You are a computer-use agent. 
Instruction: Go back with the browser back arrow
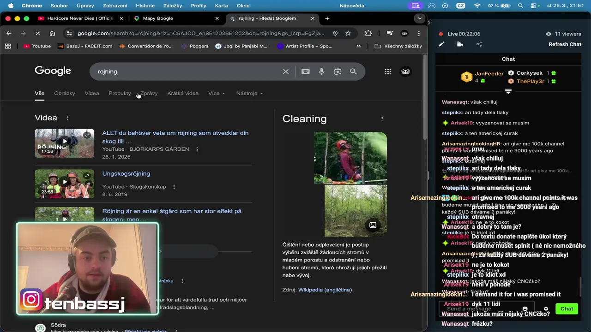(9, 33)
